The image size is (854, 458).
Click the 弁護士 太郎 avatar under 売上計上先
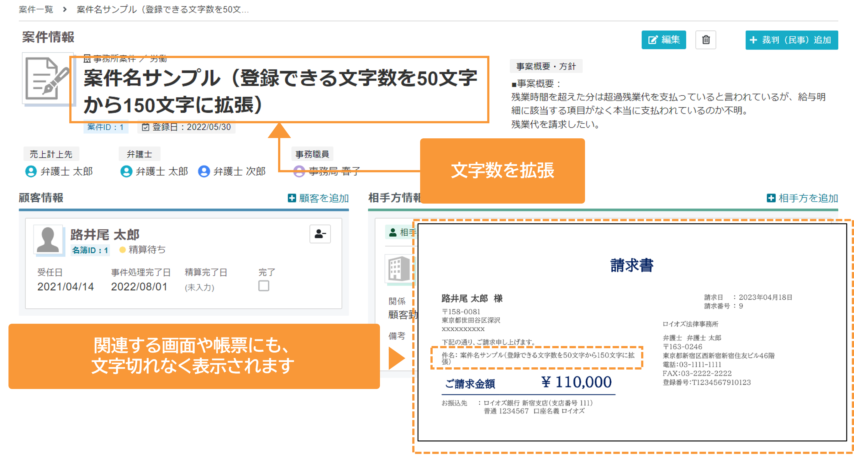tap(31, 171)
